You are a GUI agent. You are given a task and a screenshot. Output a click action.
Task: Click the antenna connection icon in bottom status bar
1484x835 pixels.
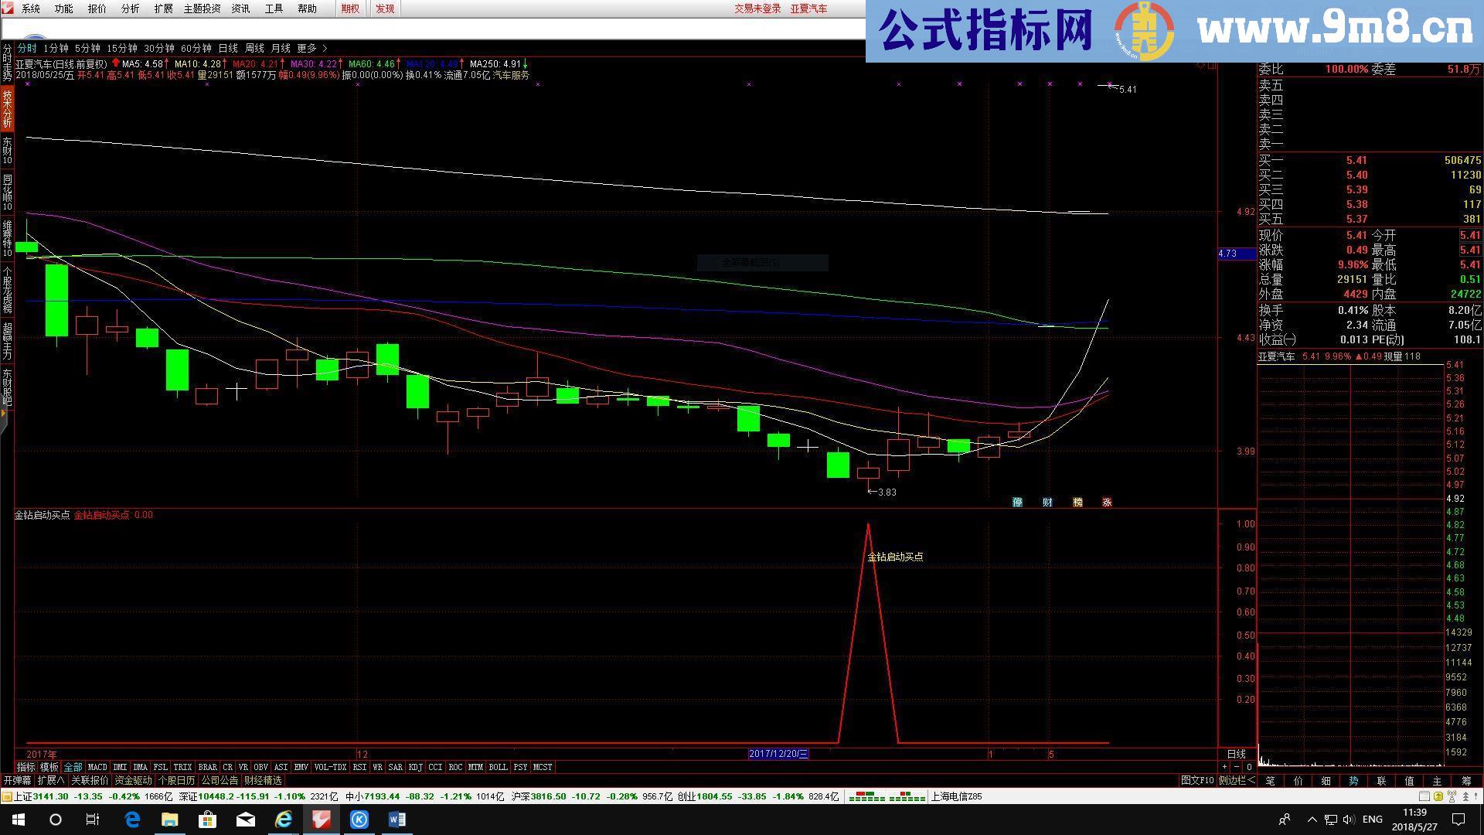(x=1452, y=796)
